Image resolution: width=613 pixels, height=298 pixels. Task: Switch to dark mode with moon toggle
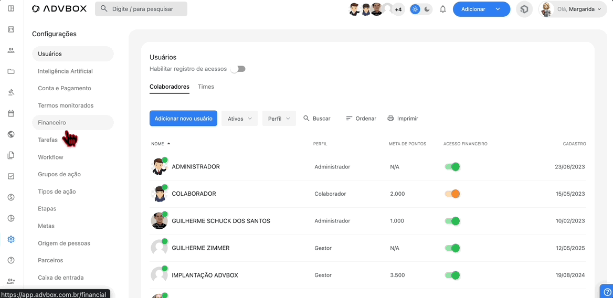pyautogui.click(x=427, y=9)
